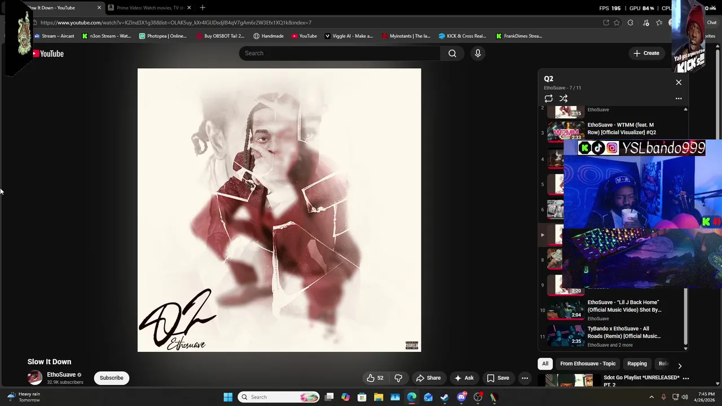Viewport: 722px width, 406px height.
Task: Save video to a playlist
Action: tap(498, 378)
